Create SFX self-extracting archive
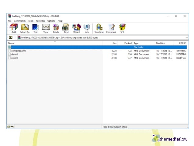The height and width of the screenshot is (146, 194). click(122, 28)
